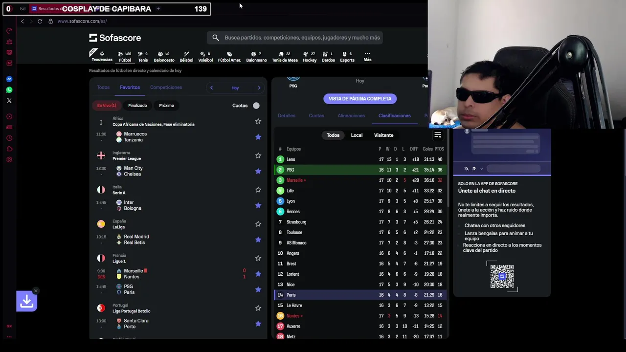The image size is (626, 352).
Task: Open the Alineaciones match tab
Action: 351,116
